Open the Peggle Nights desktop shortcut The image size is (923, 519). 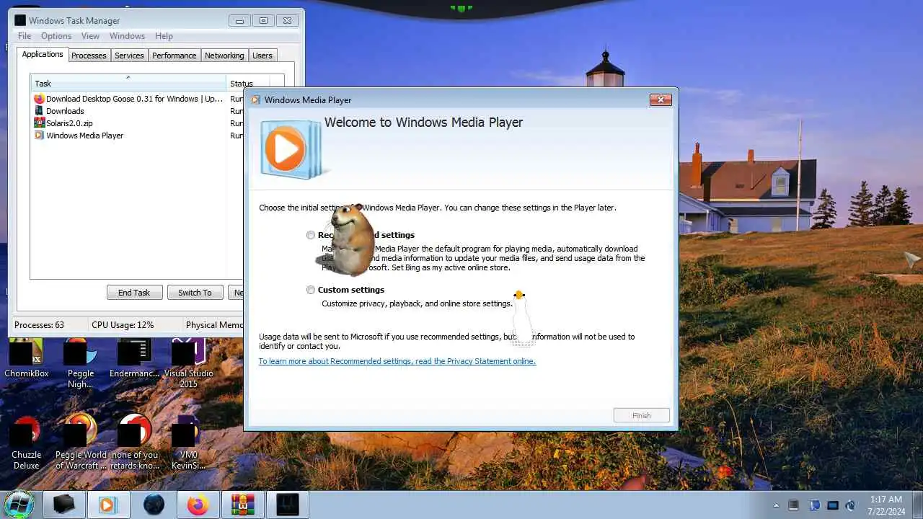(81, 363)
